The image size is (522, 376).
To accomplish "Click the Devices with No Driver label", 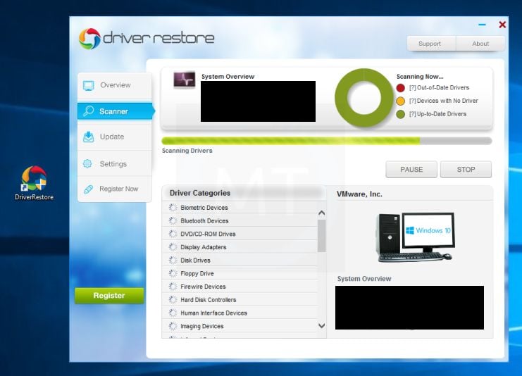I will [x=443, y=101].
